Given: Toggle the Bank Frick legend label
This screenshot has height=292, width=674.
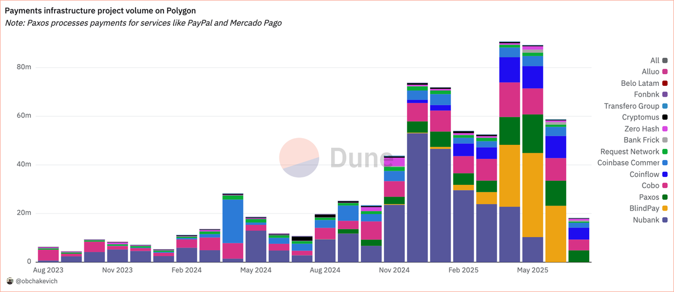Looking at the screenshot, I should coord(641,140).
